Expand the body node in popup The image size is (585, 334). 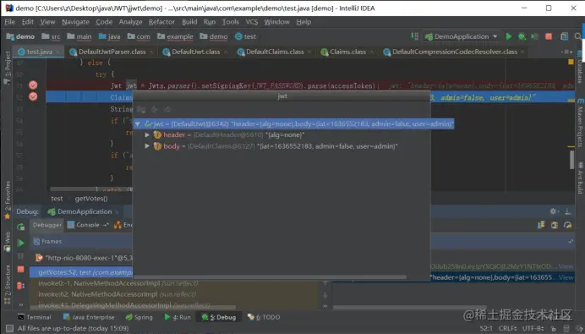pyautogui.click(x=147, y=146)
